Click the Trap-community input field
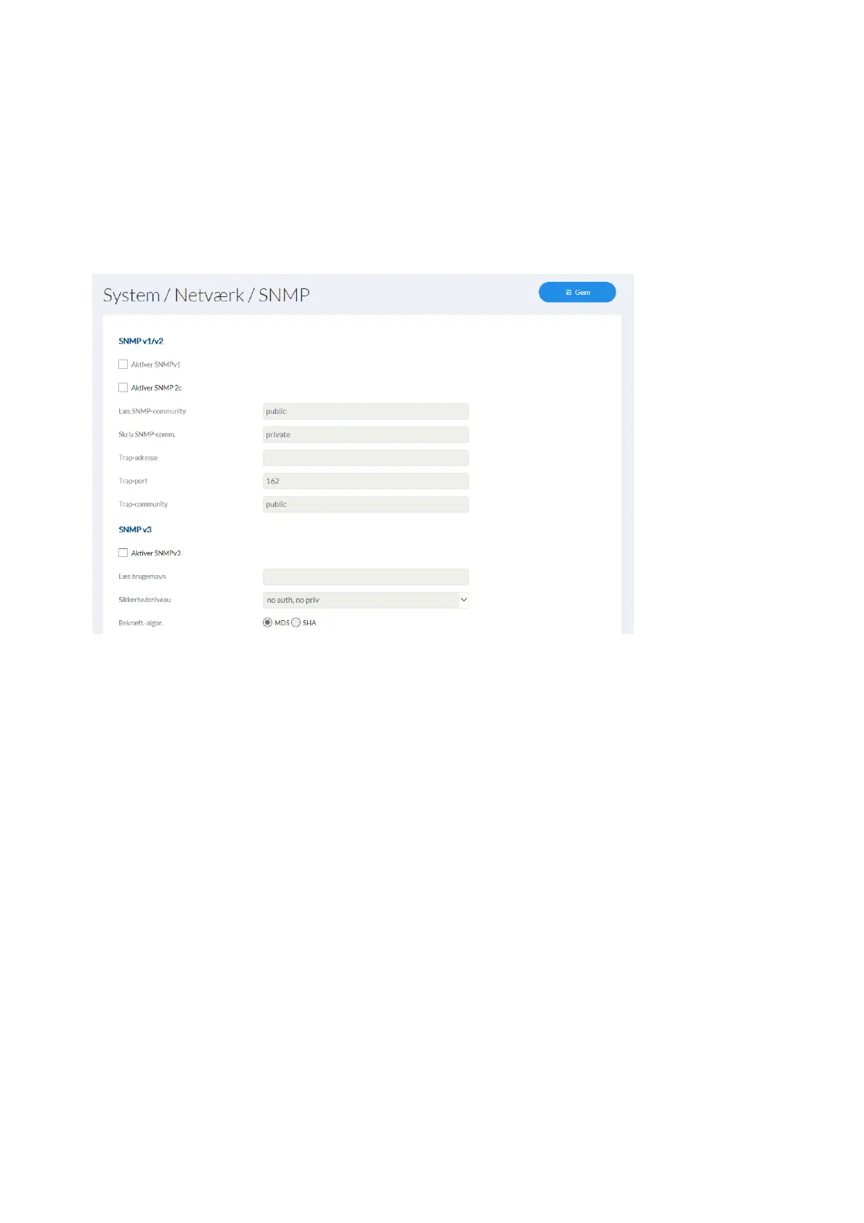Viewport: 864px width, 1223px height. pyautogui.click(x=365, y=504)
